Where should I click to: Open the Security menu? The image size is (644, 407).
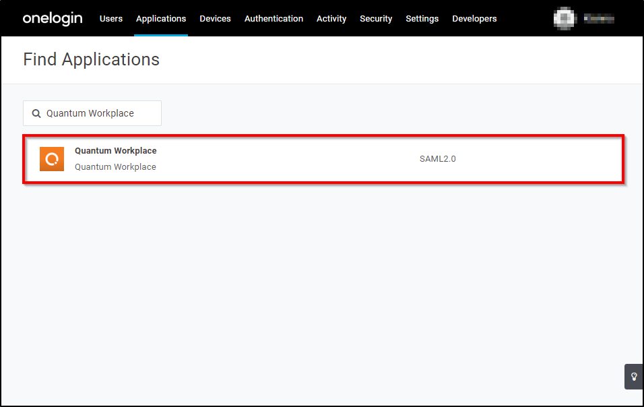tap(376, 18)
